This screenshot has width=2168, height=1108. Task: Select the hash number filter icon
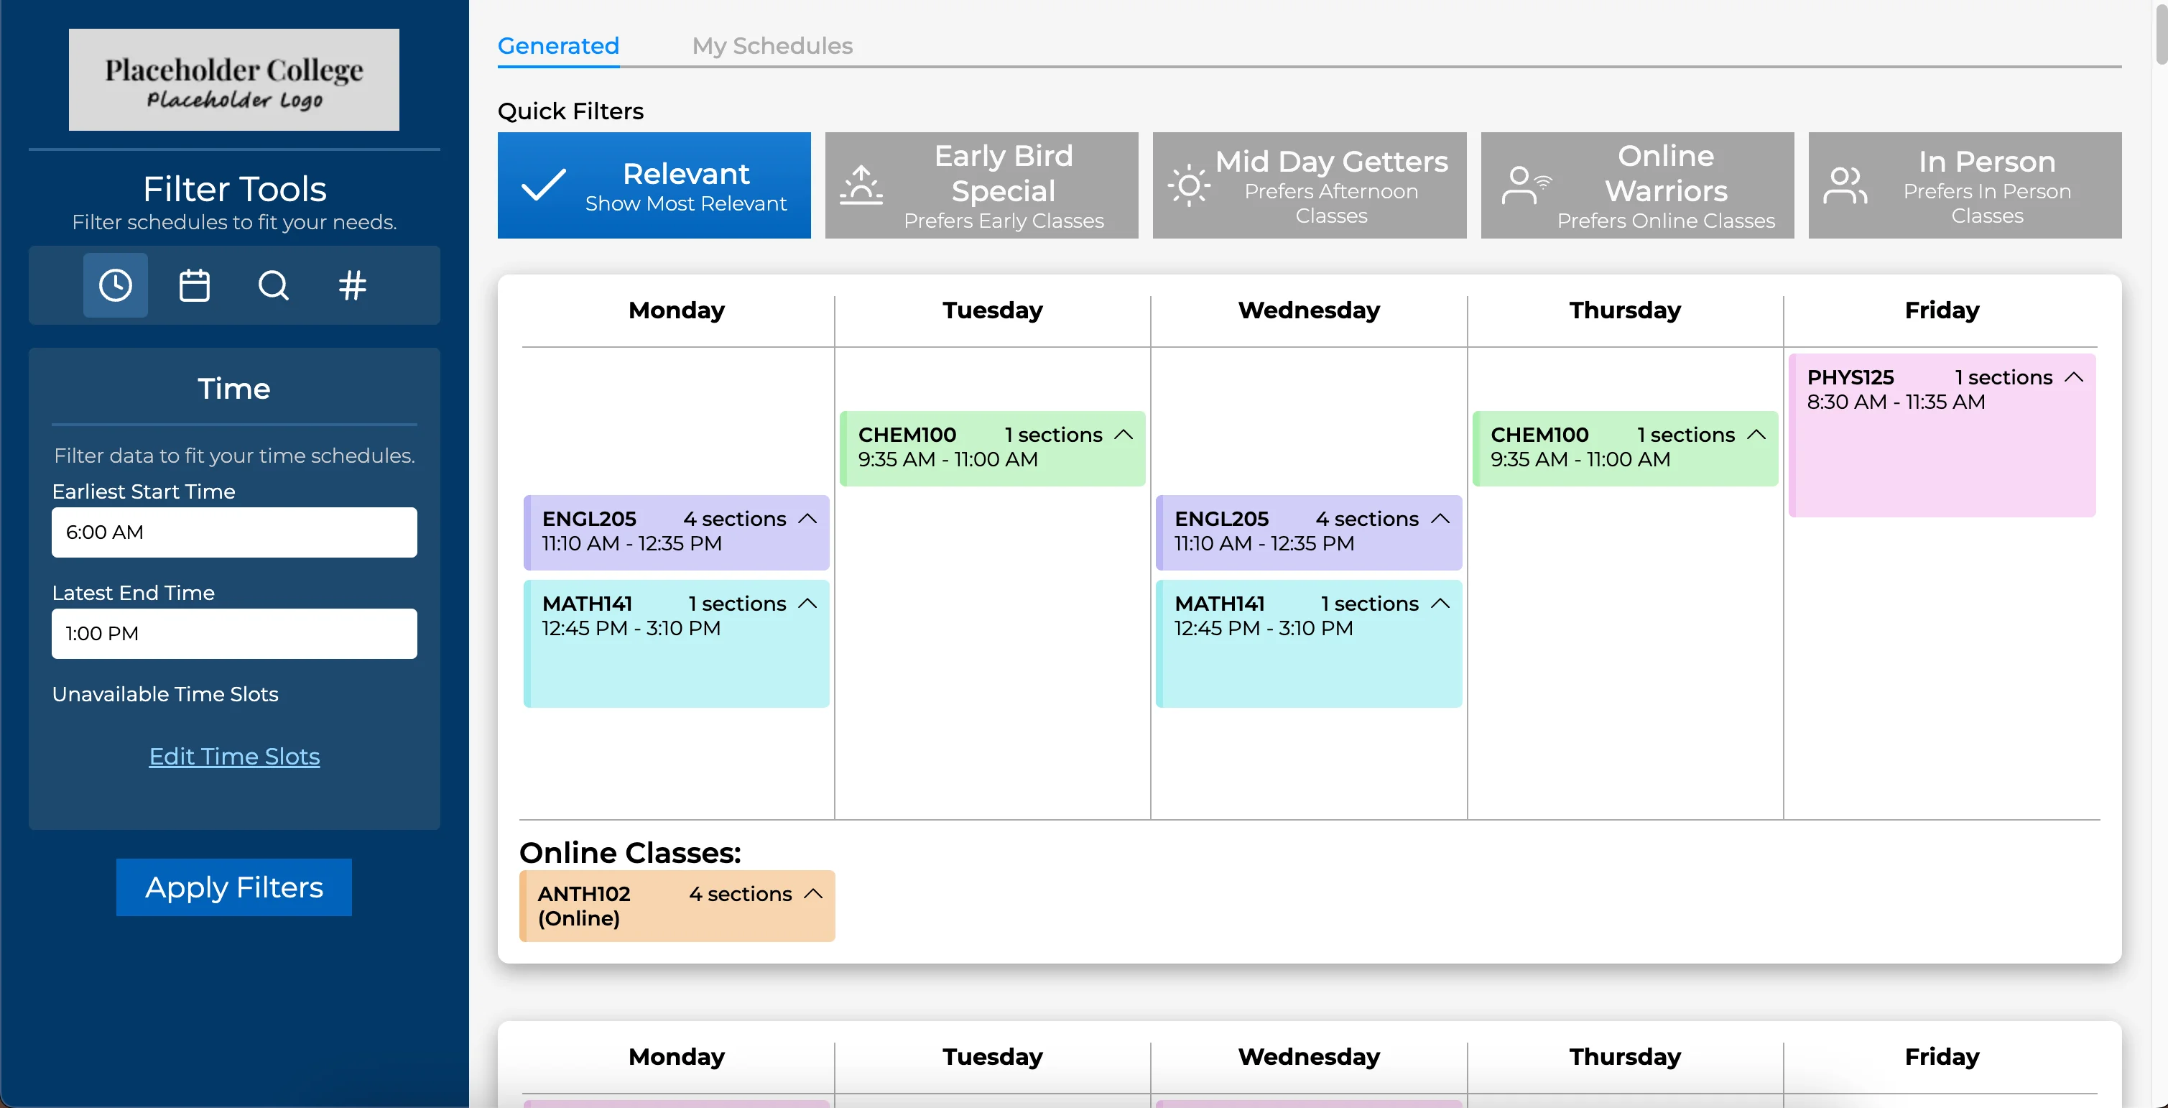pyautogui.click(x=352, y=285)
